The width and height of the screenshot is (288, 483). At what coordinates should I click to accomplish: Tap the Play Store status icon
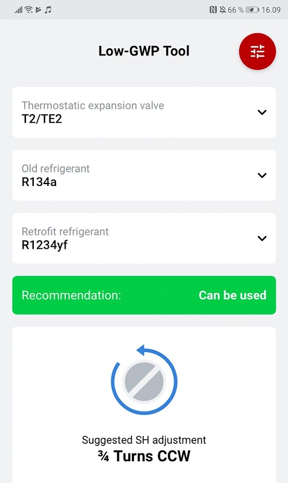coord(38,10)
